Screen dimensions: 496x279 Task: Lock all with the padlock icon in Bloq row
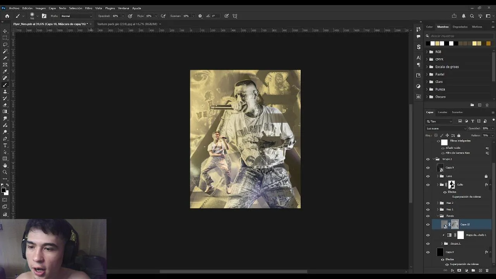coord(459,135)
